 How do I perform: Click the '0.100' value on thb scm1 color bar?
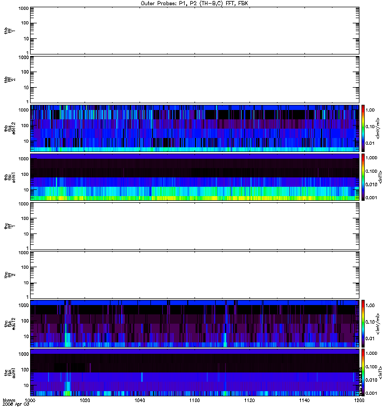tap(371, 171)
